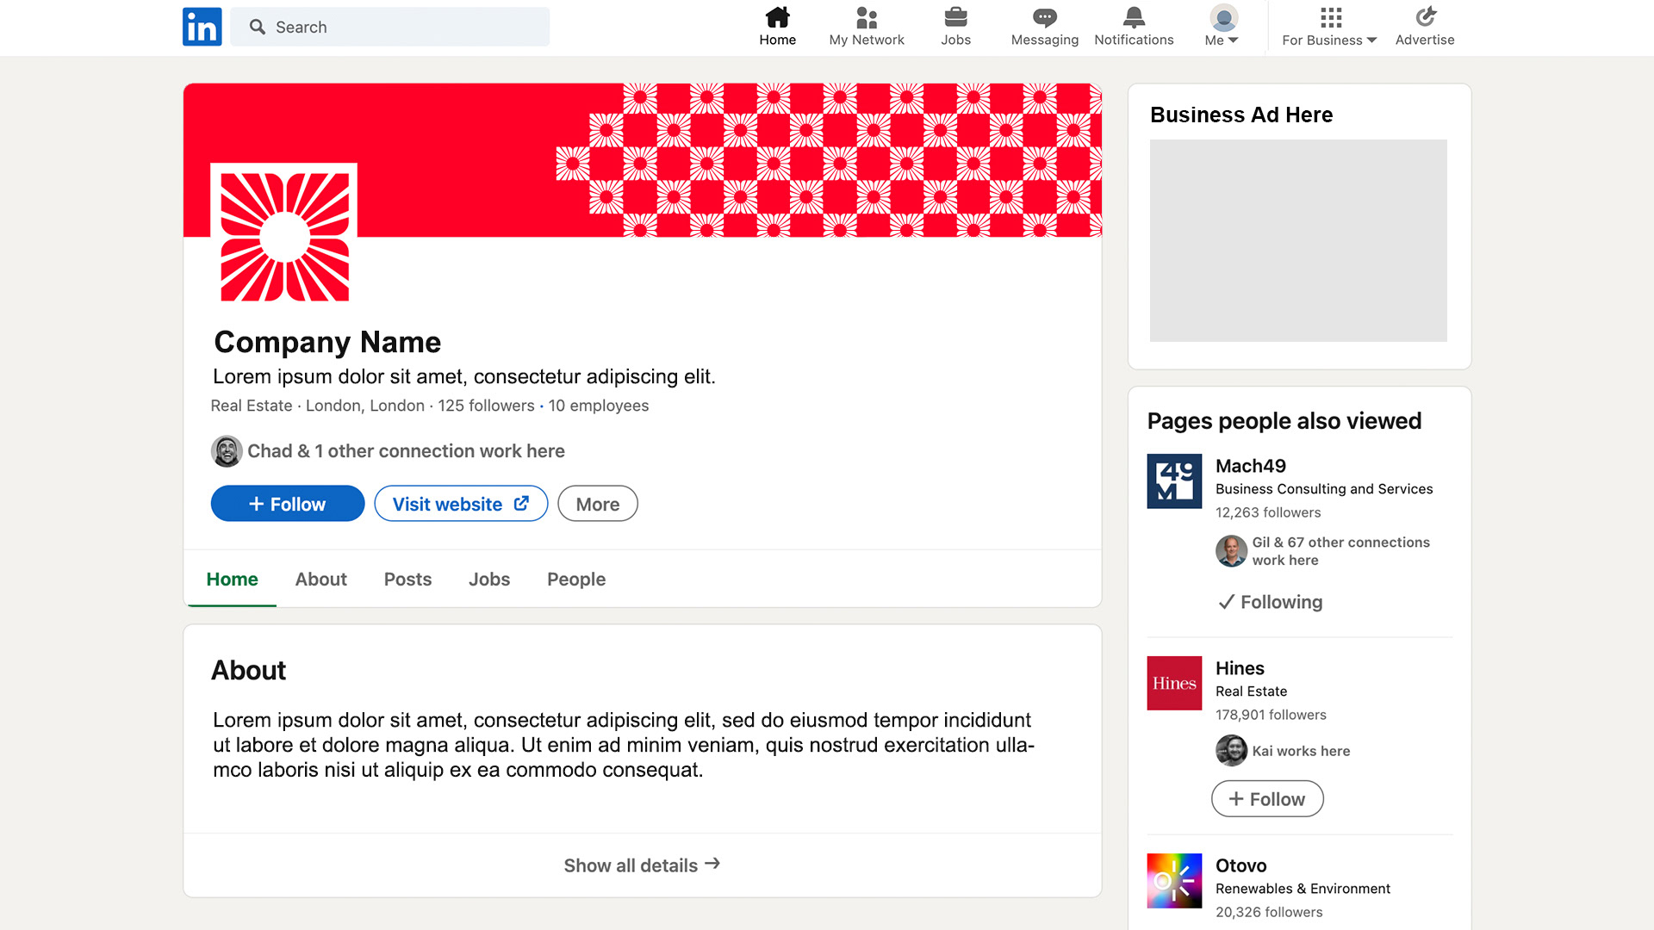Open My Network people icon
The image size is (1654, 930).
click(867, 17)
